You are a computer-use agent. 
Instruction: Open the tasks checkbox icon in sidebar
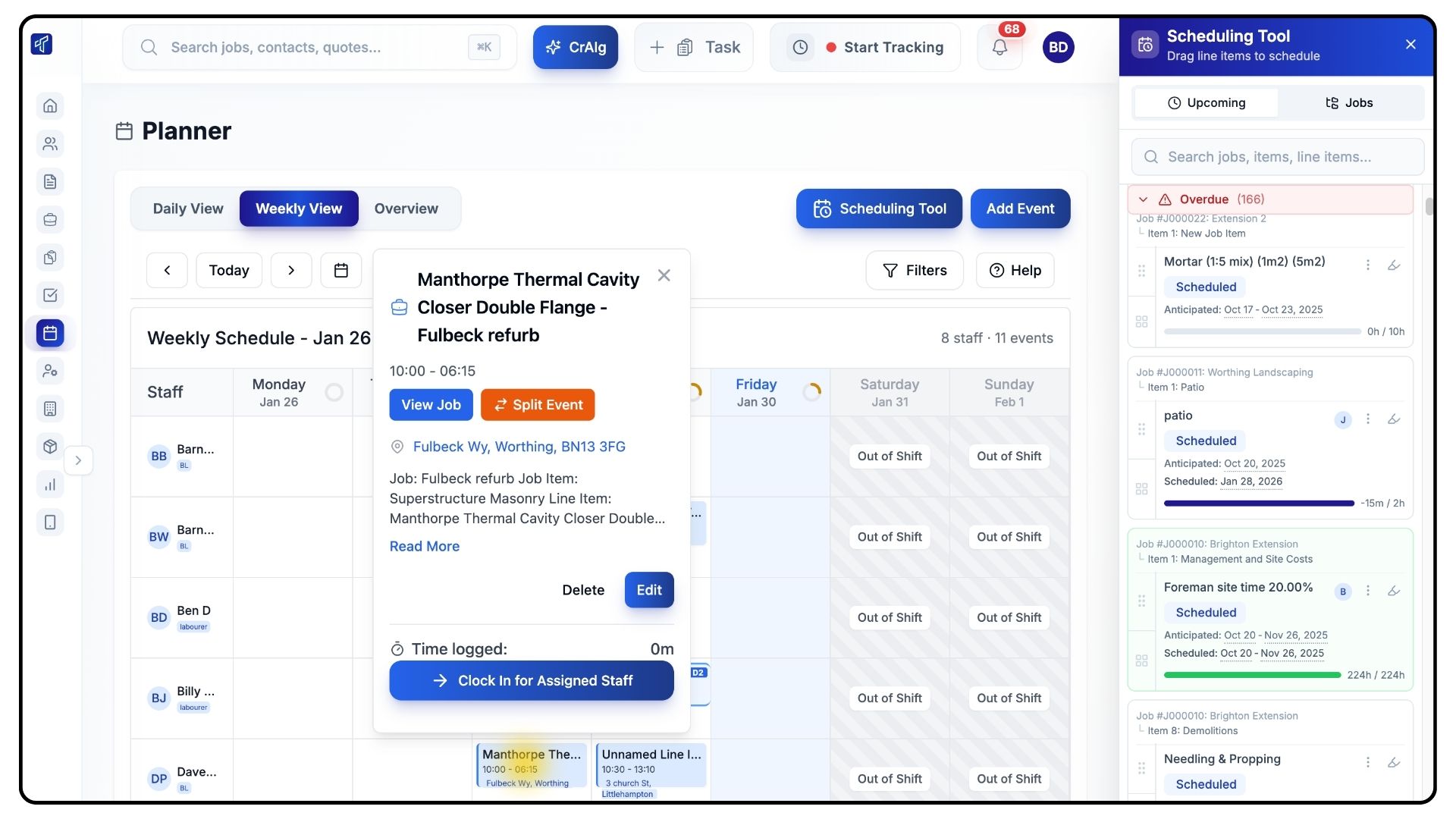pyautogui.click(x=50, y=295)
